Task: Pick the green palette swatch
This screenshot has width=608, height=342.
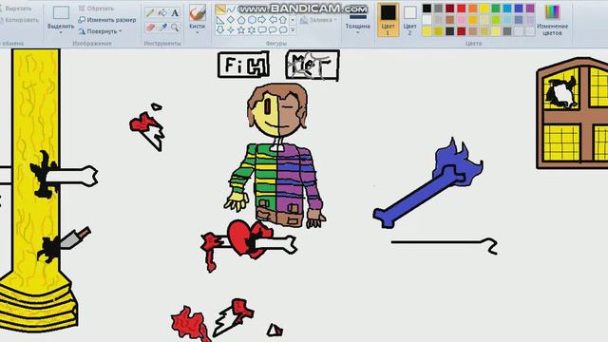Action: tap(496, 9)
